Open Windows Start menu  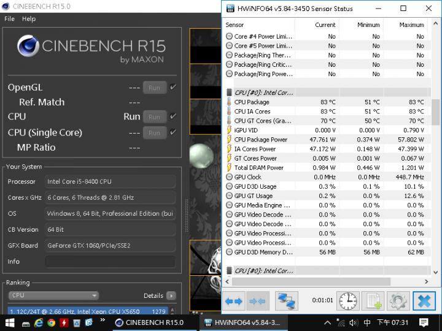point(10,322)
